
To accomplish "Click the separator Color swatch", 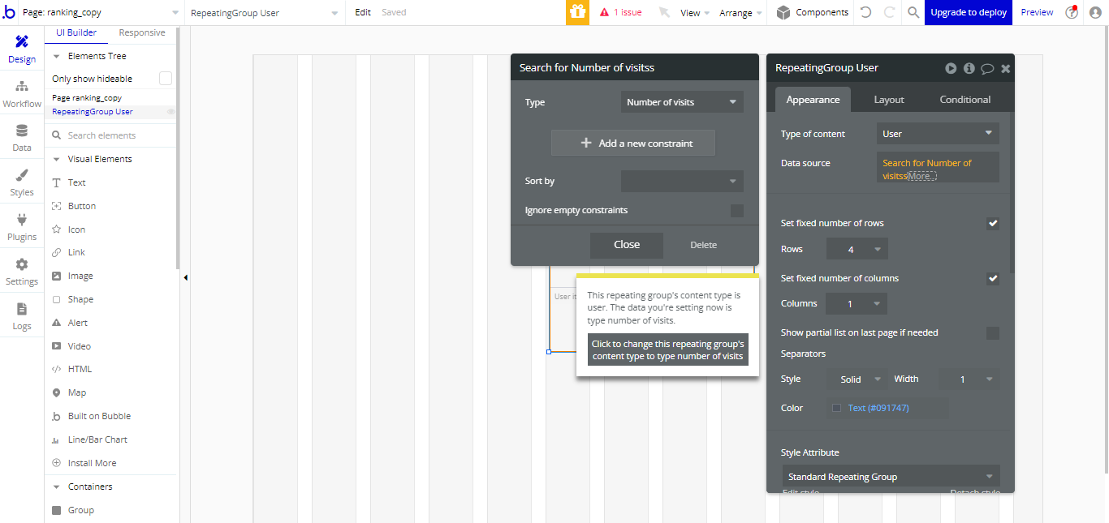I will pyautogui.click(x=836, y=409).
